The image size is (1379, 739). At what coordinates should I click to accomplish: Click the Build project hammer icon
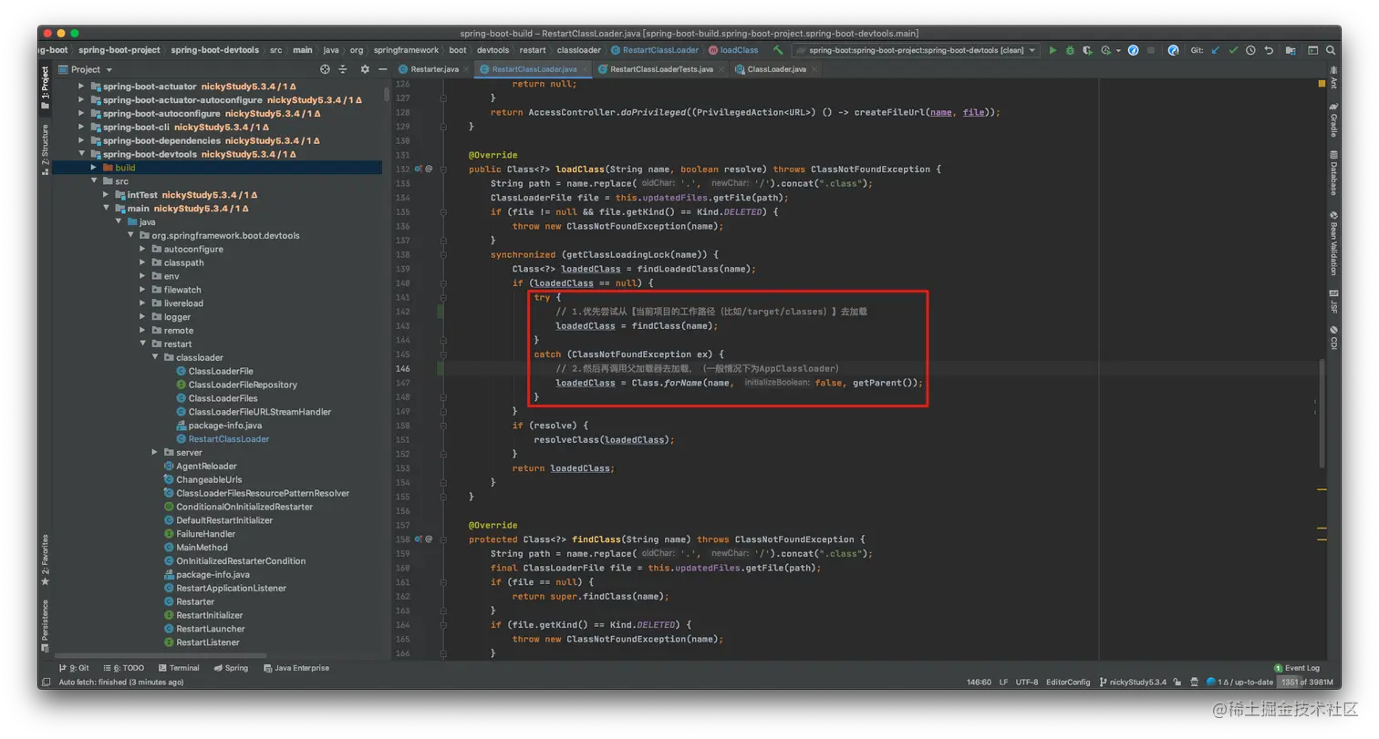pos(778,50)
